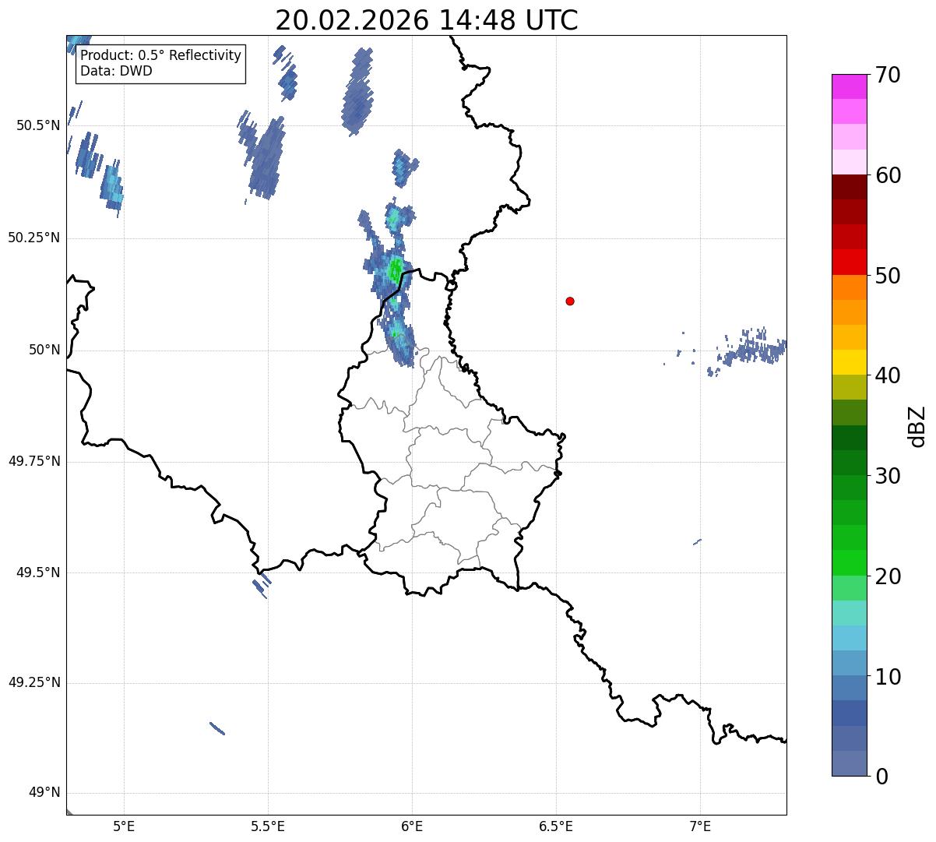
Task: Click the "Product: 0.5° Reflectivity" label
Action: coord(160,56)
